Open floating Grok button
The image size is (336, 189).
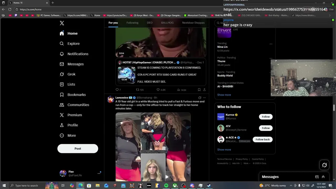(x=324, y=165)
